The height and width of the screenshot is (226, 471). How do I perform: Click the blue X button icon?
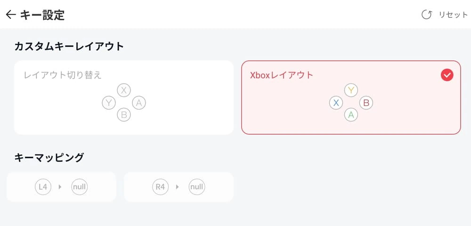336,102
